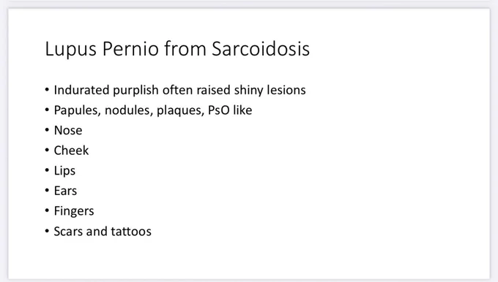Click the Cheek bullet item

(x=71, y=150)
